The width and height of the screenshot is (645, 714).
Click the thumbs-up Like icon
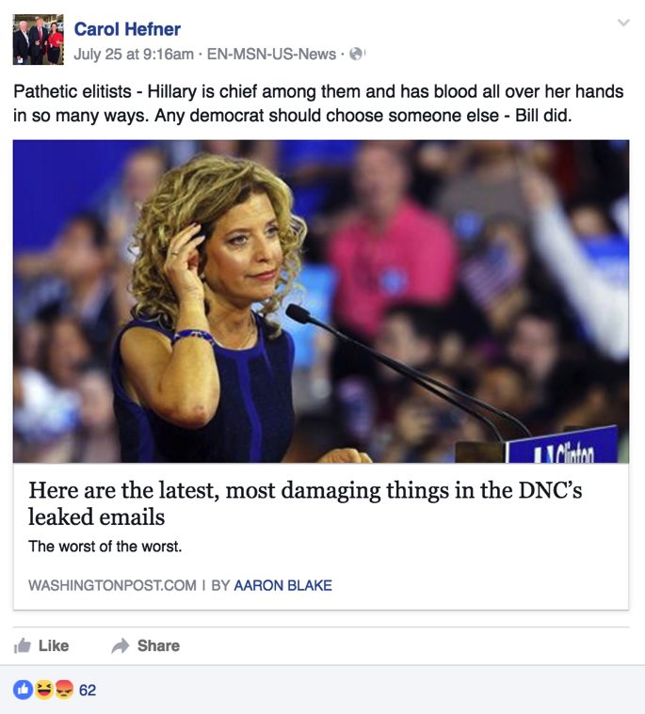pyautogui.click(x=23, y=645)
